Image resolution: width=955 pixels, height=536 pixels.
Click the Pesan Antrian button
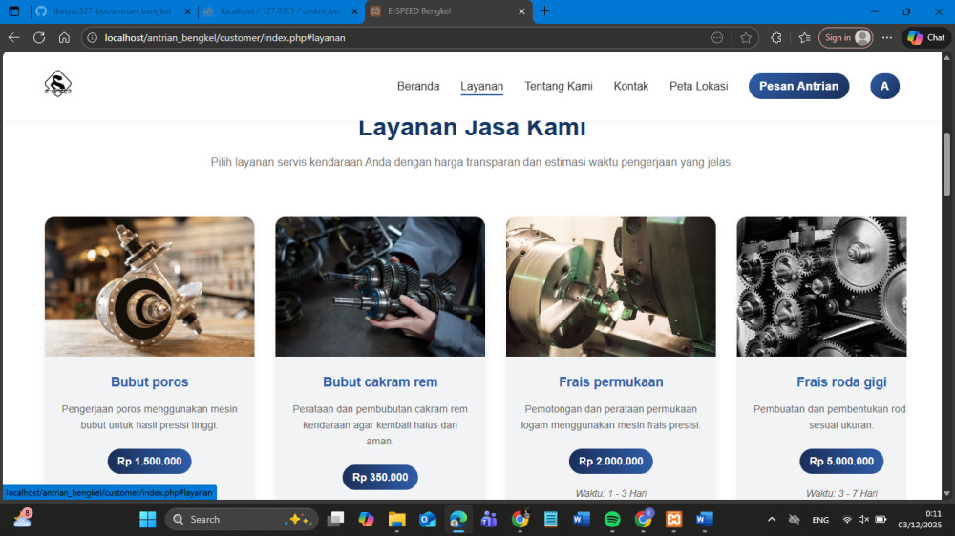[x=798, y=86]
